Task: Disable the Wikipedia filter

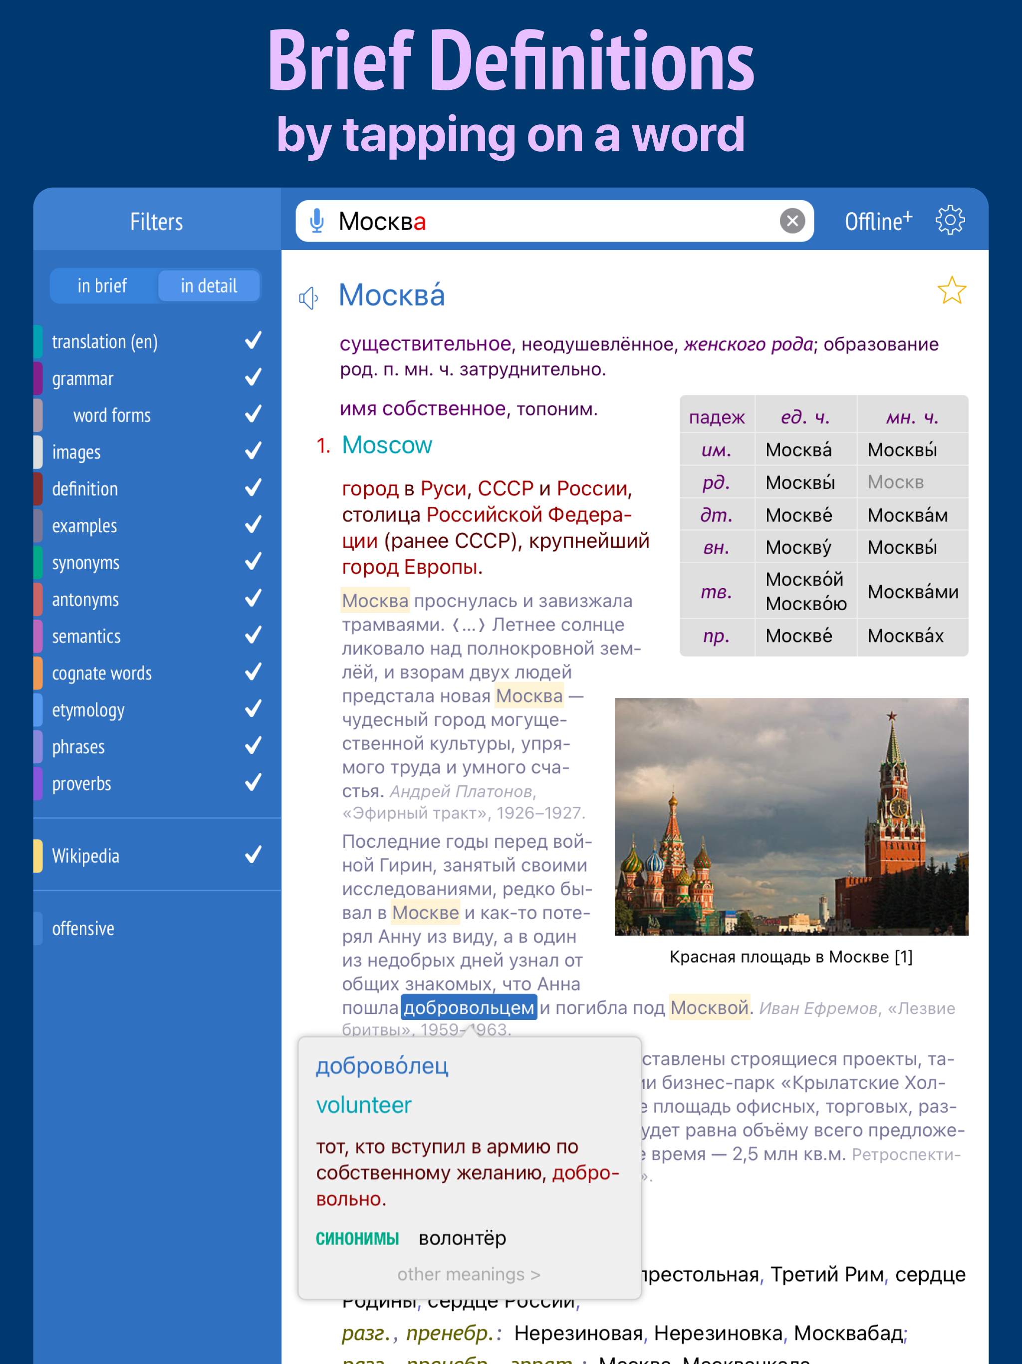Action: pyautogui.click(x=252, y=855)
